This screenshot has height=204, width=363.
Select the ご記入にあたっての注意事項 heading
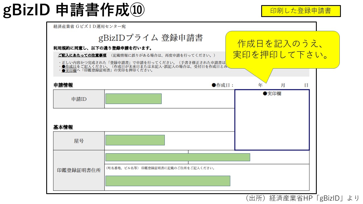coord(82,55)
